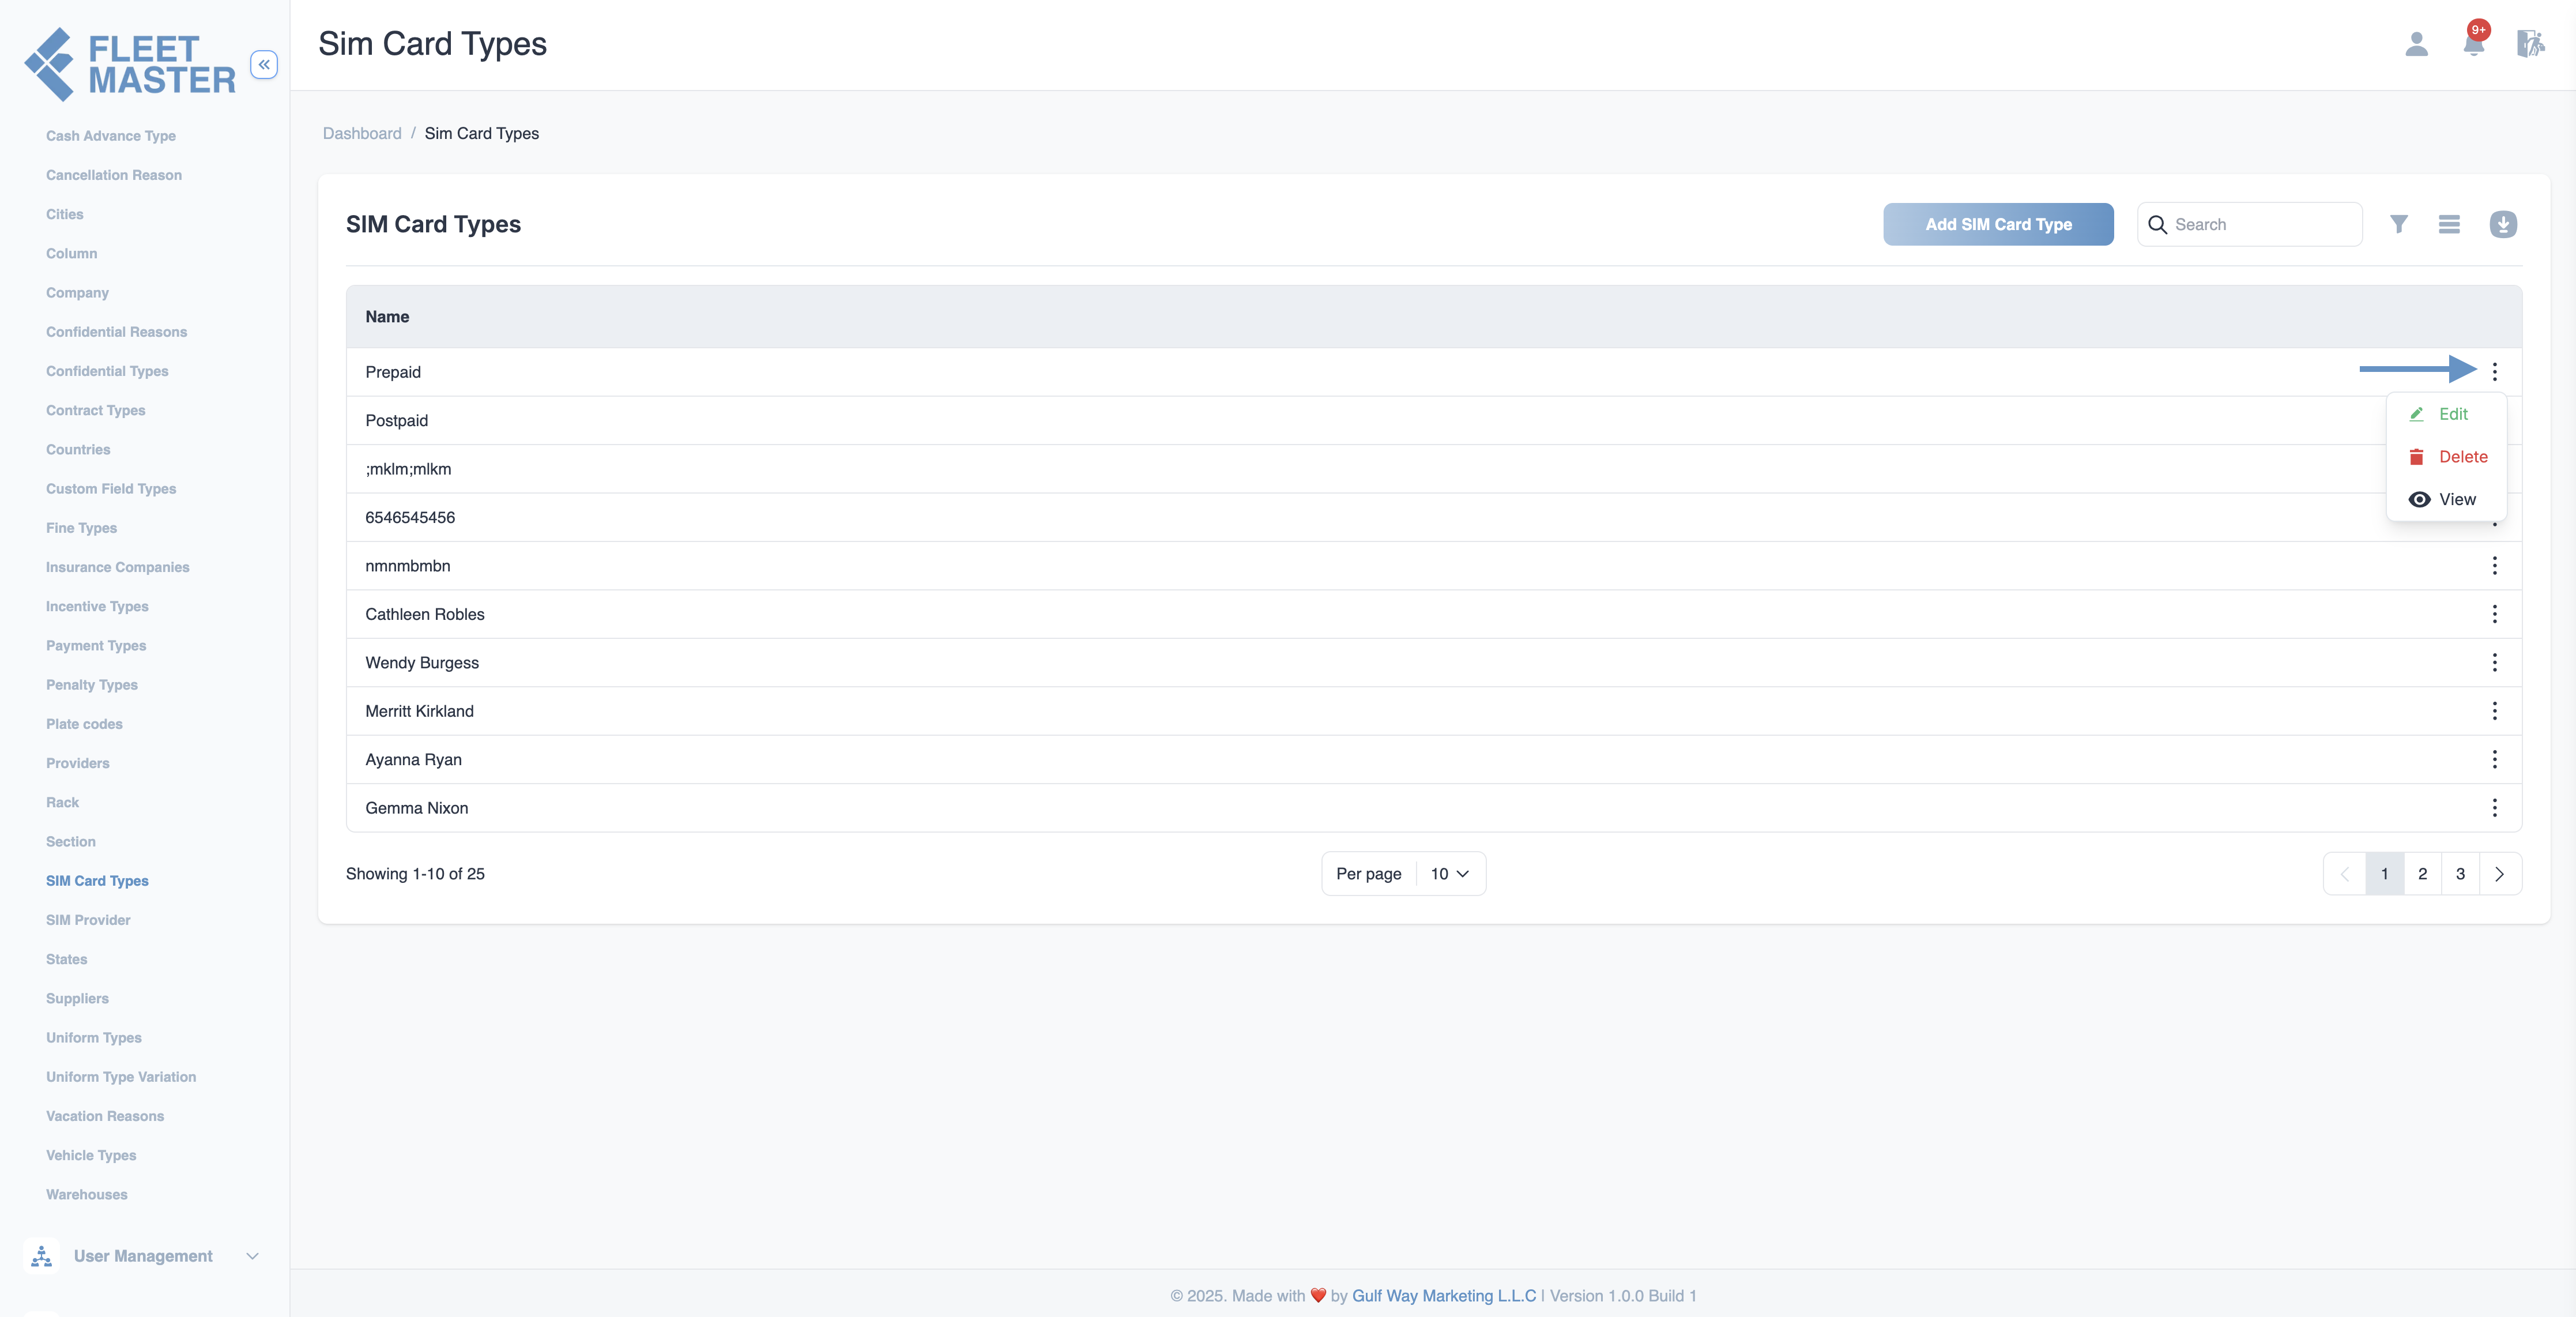Image resolution: width=2576 pixels, height=1317 pixels.
Task: Open the actions menu for Prepaid row
Action: coord(2494,372)
